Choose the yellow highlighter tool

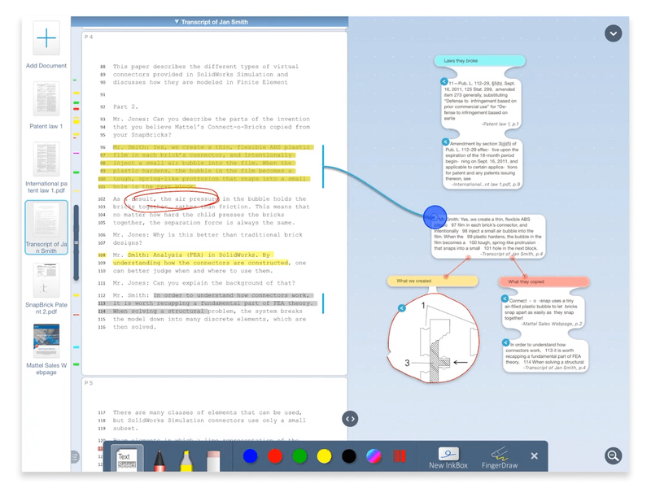pyautogui.click(x=186, y=460)
